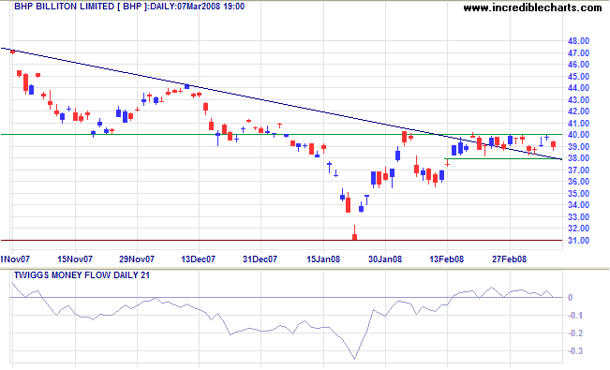This screenshot has height=370, width=610.
Task: Click the 0 level on money flow axis
Action: 571,298
